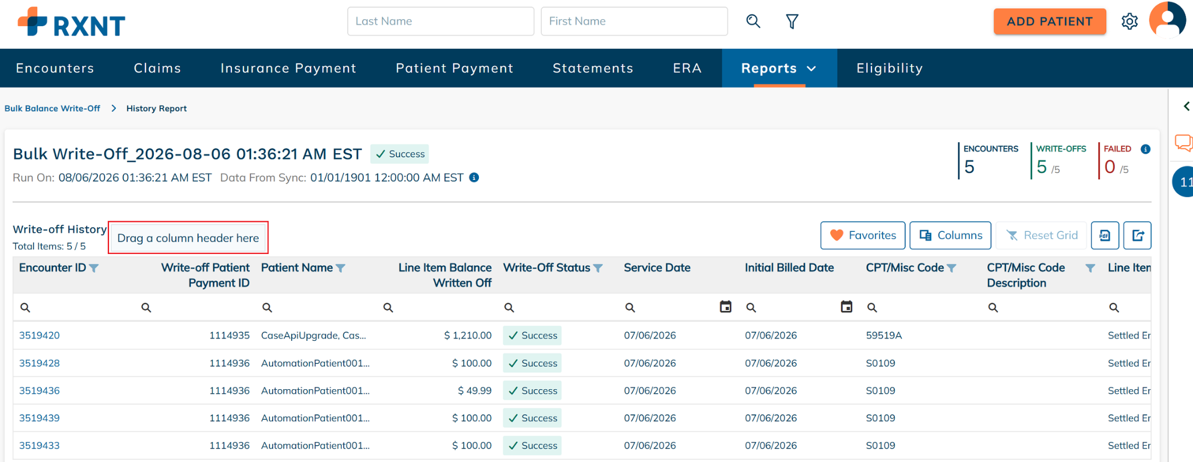Click the $ 49.99 amount cell

coord(475,390)
